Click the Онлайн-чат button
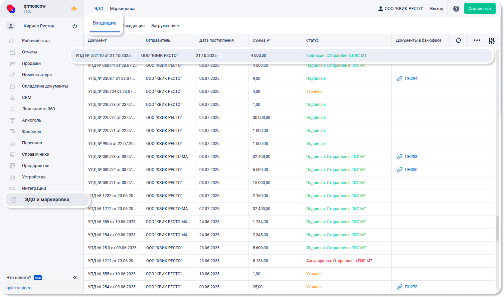 (480, 9)
